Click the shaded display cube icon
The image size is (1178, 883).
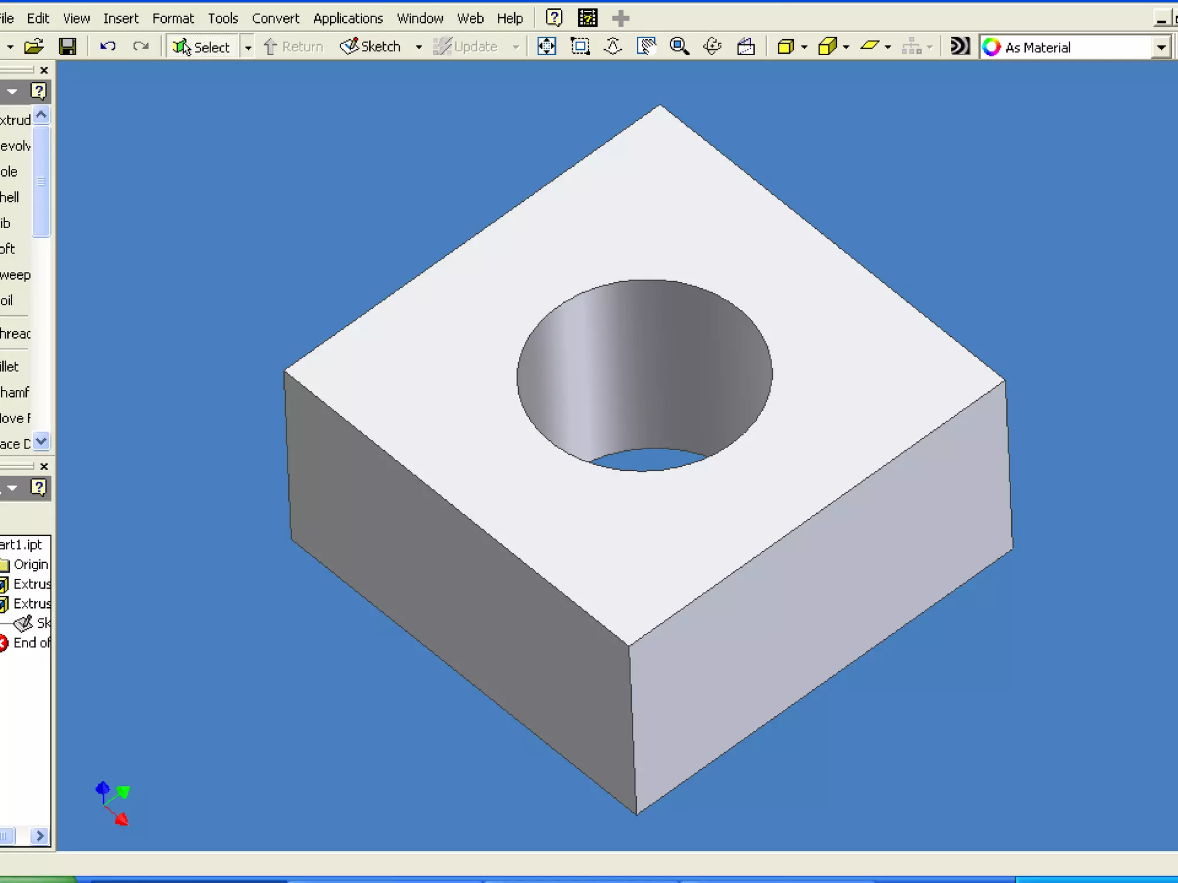coord(785,47)
